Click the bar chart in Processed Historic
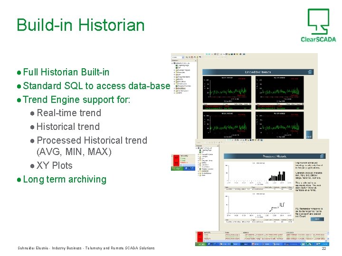The image size is (342, 256). click(x=259, y=174)
